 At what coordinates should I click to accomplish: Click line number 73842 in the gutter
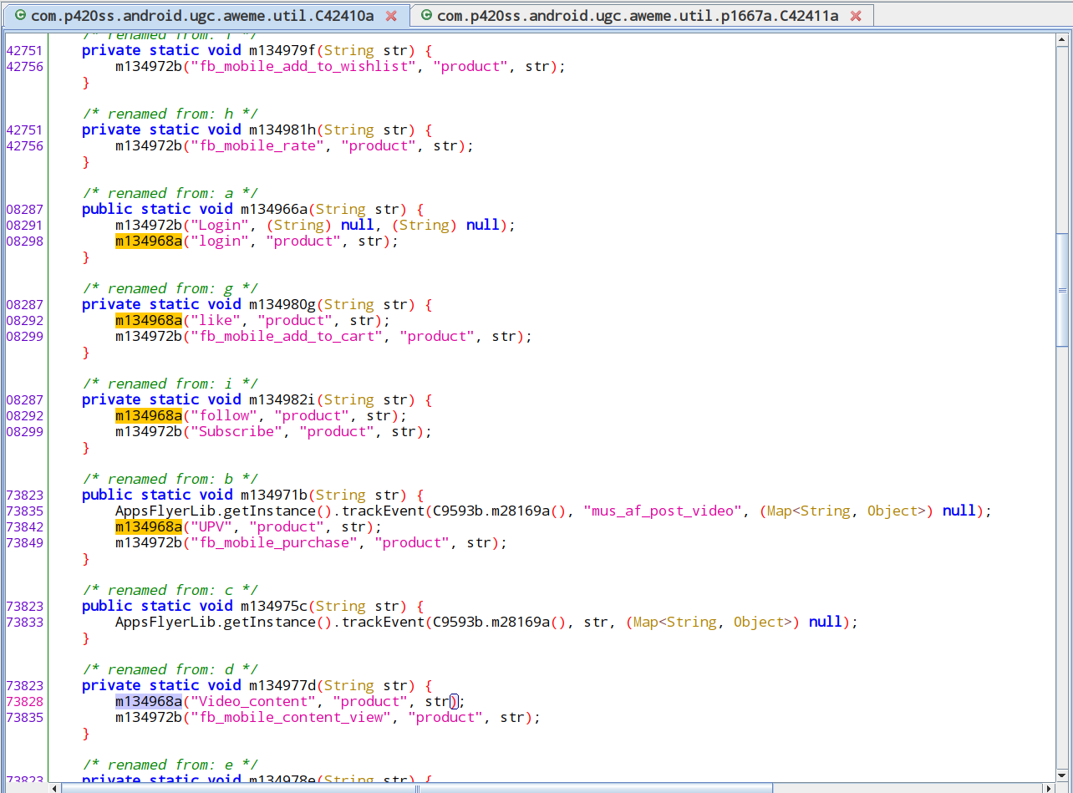[25, 527]
